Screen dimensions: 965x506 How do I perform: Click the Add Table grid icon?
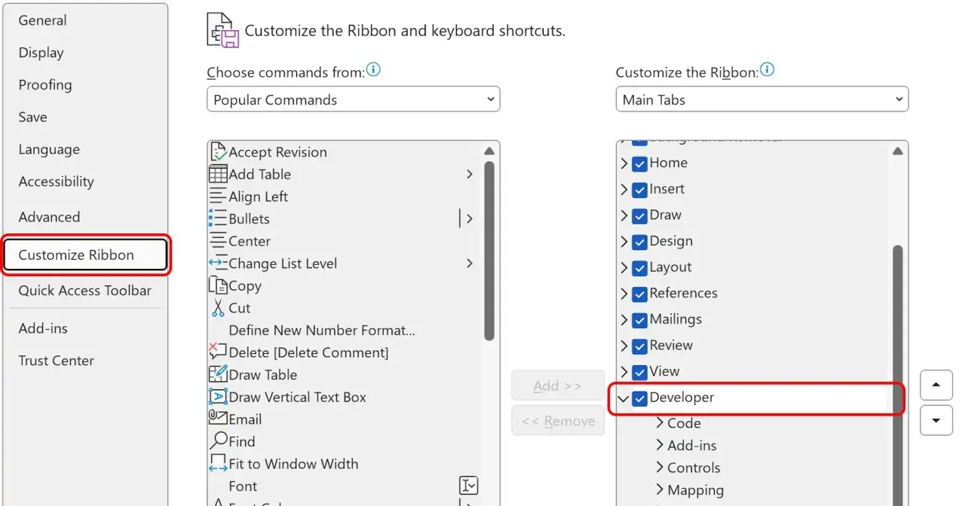pos(218,174)
